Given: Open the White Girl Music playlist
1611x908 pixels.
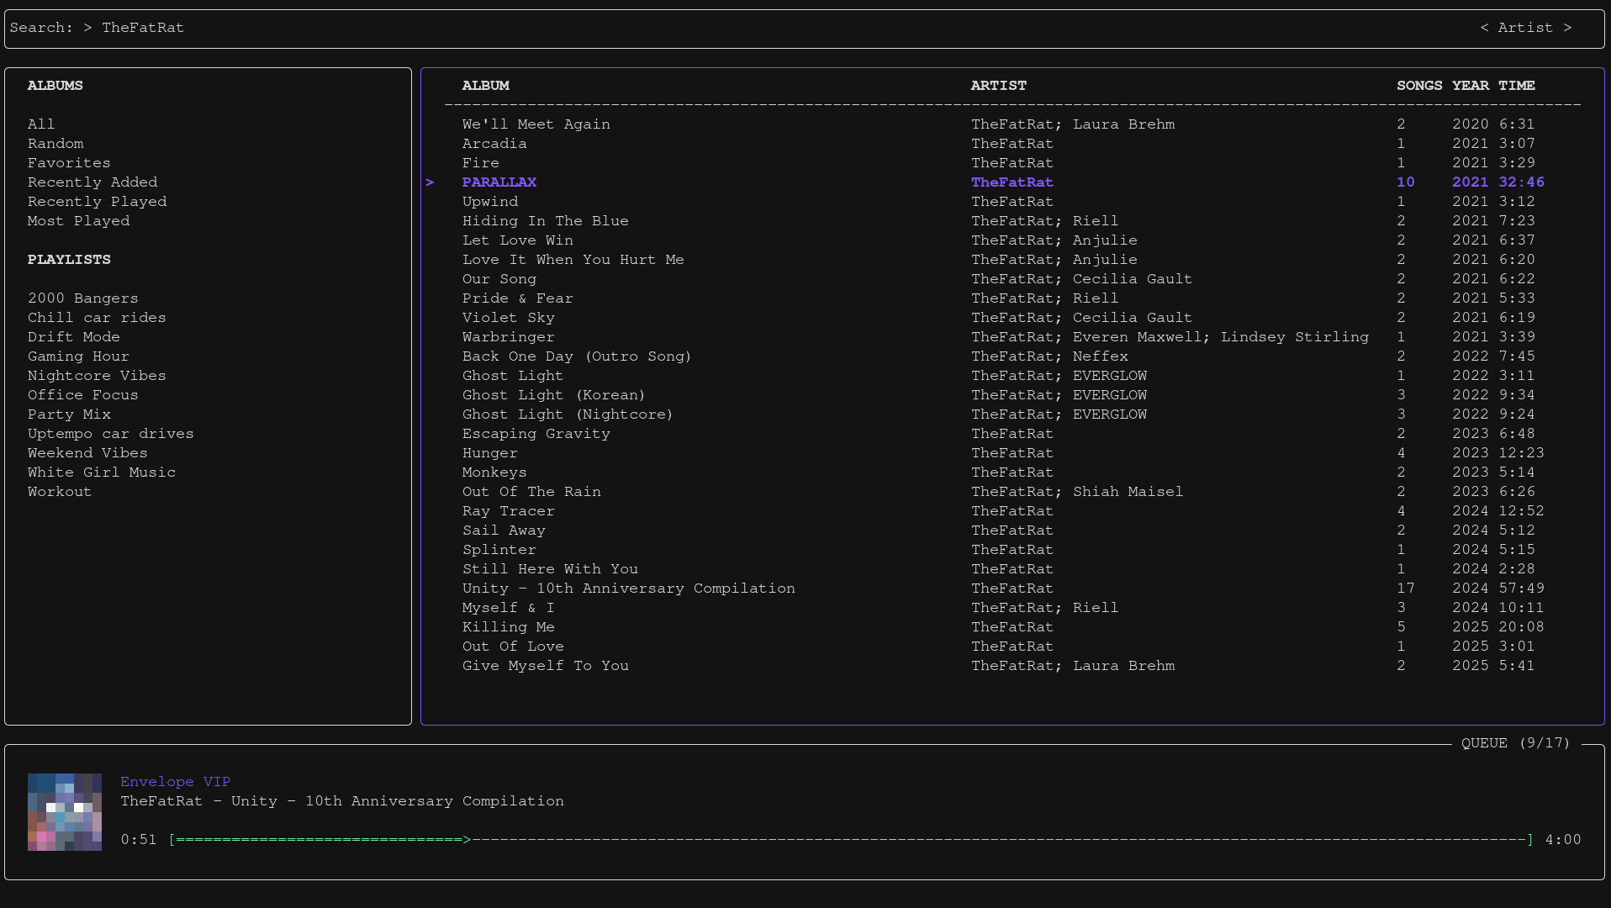Looking at the screenshot, I should [x=102, y=472].
